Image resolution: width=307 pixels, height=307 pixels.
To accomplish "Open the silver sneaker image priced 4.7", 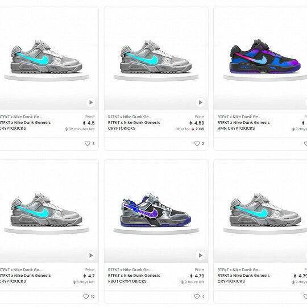I will [x=49, y=211].
